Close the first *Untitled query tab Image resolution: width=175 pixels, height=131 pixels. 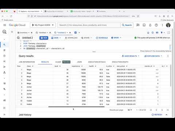(x=50, y=33)
